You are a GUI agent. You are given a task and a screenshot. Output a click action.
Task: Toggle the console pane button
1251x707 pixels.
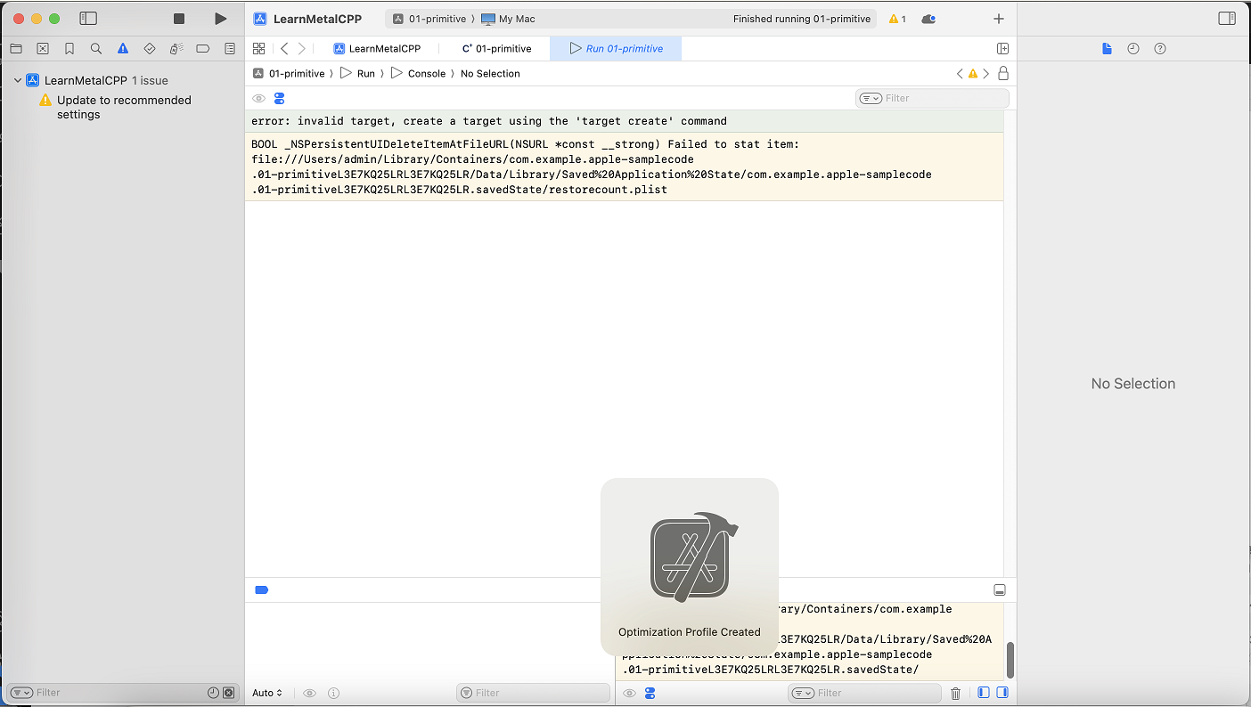pos(1002,693)
